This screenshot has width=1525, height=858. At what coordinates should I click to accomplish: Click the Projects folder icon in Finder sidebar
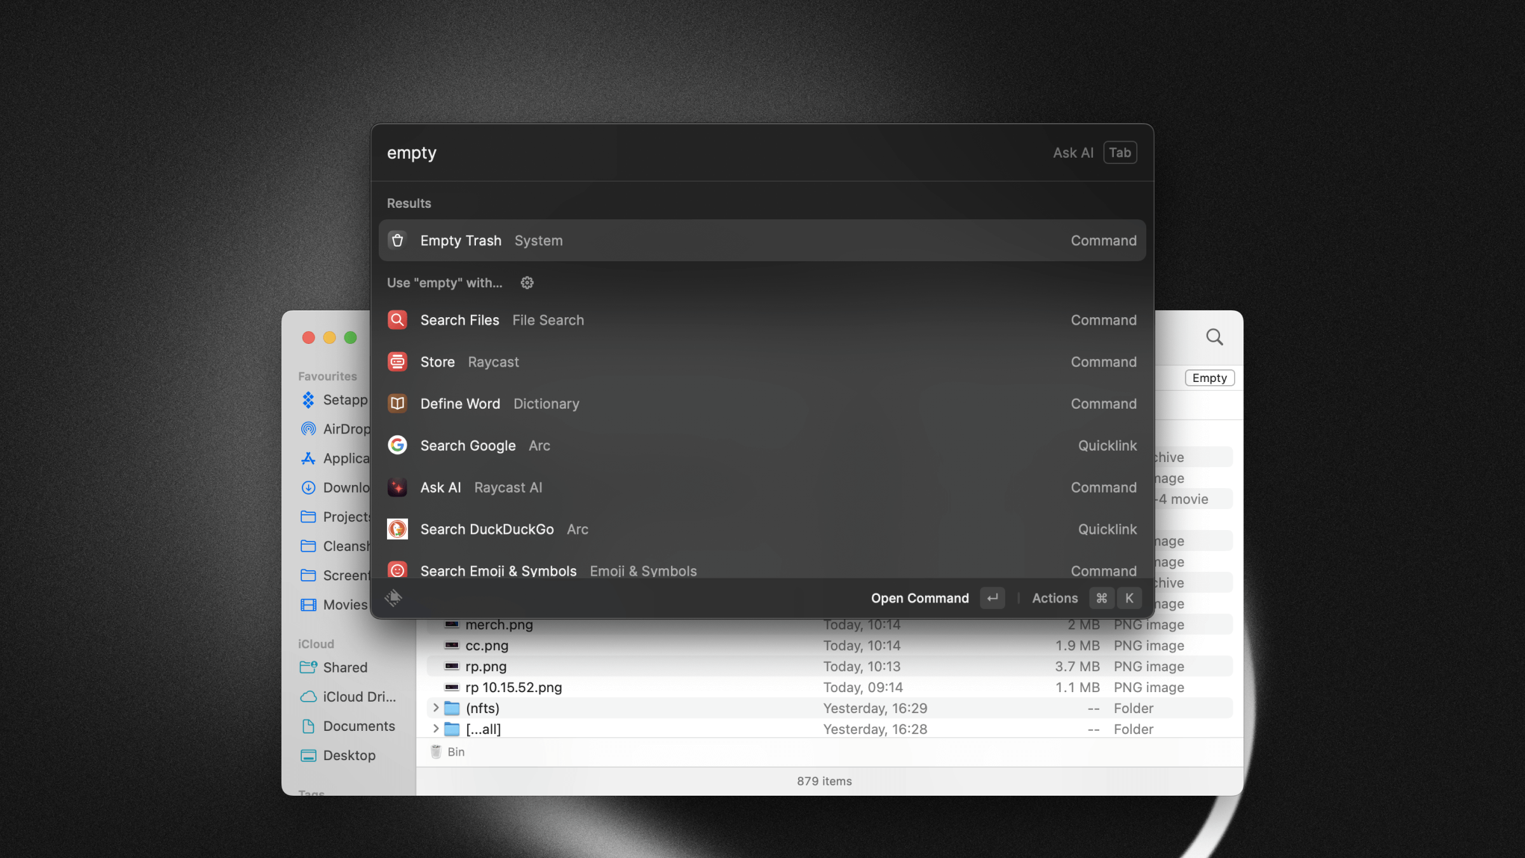pos(308,517)
